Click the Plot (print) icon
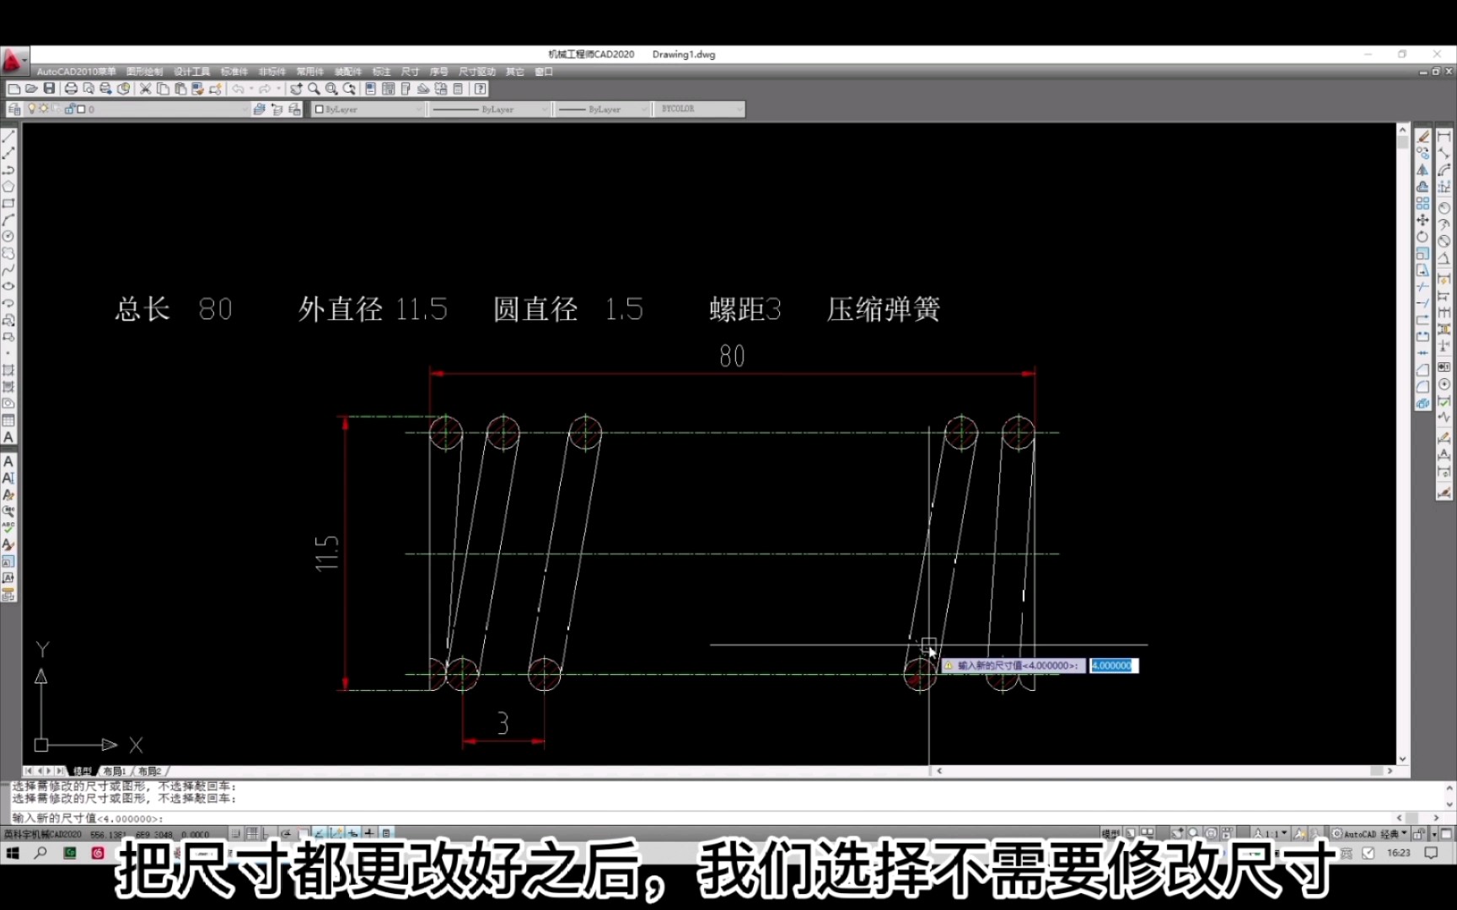Viewport: 1457px width, 910px height. point(69,88)
